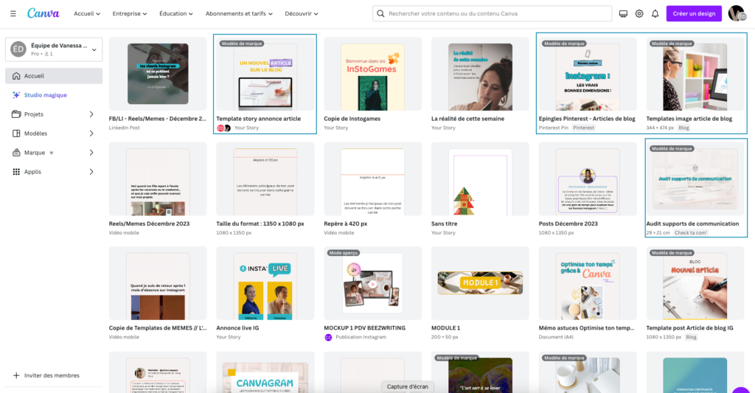This screenshot has height=393, width=755.
Task: Click the Applis grid icon
Action: click(x=16, y=172)
